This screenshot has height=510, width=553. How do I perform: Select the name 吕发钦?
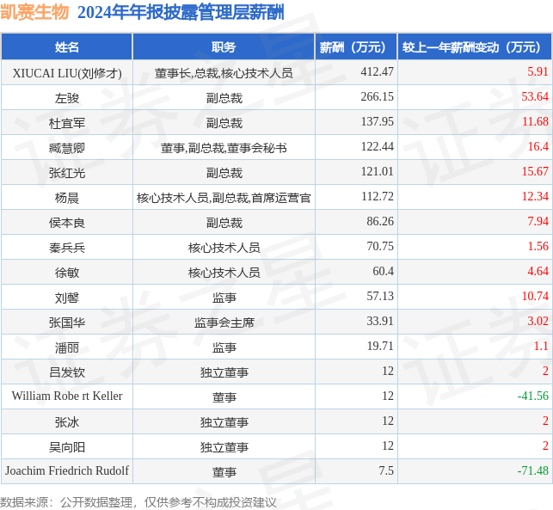coord(67,372)
